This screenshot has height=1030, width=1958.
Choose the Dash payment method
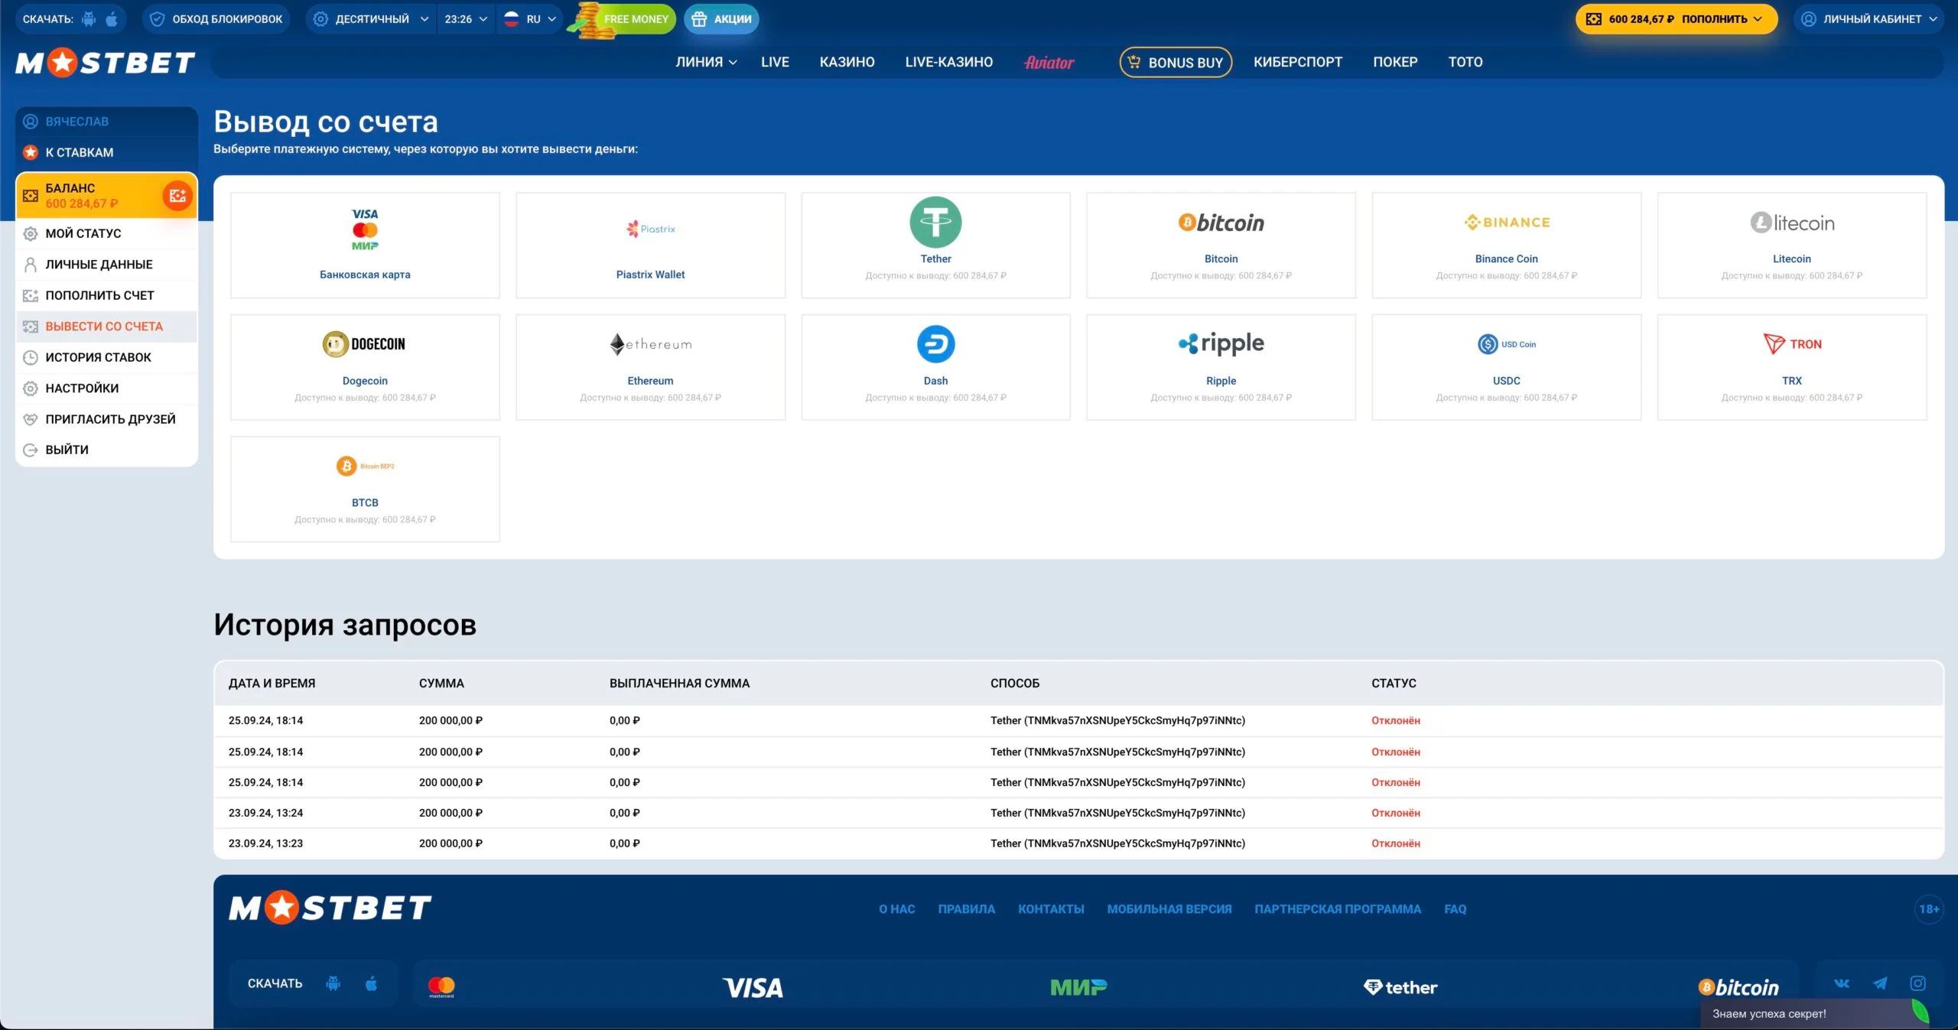(x=935, y=366)
